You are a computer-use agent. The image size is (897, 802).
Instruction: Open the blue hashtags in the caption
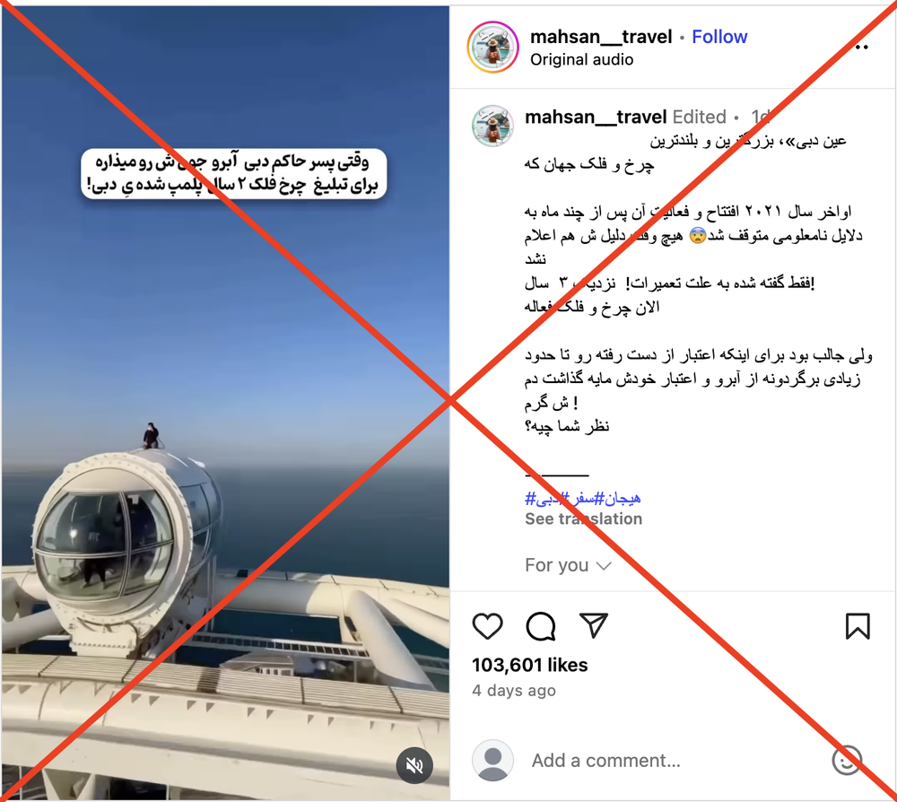(582, 498)
